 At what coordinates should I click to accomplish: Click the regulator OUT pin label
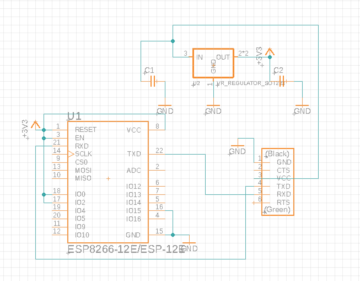(x=223, y=57)
